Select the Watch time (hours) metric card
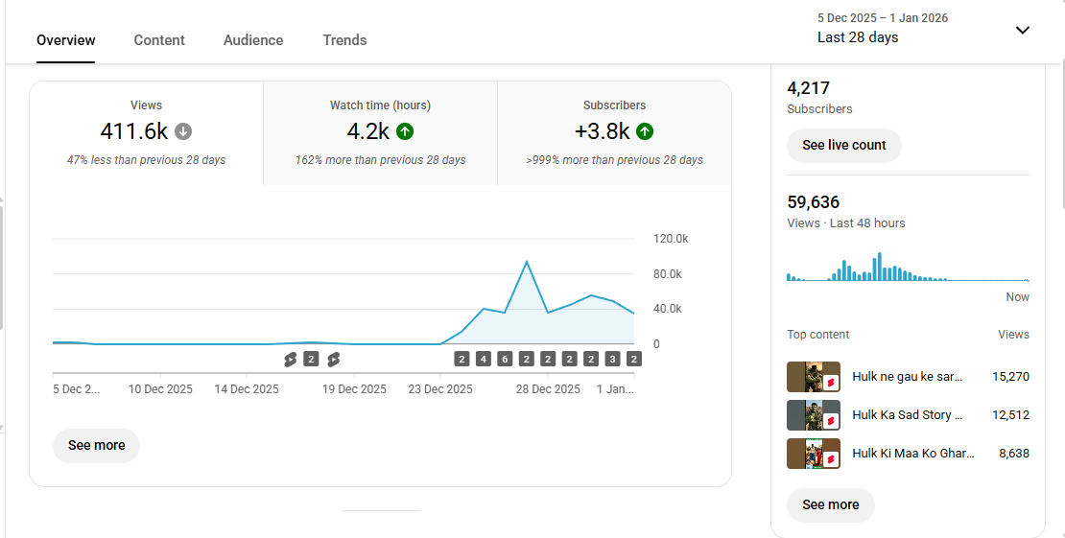Viewport: 1065px width, 538px height. point(380,132)
